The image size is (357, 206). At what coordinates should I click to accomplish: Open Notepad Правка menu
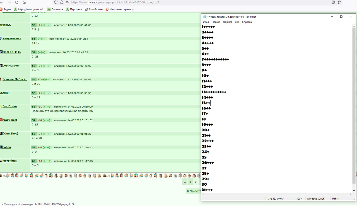coord(216,22)
